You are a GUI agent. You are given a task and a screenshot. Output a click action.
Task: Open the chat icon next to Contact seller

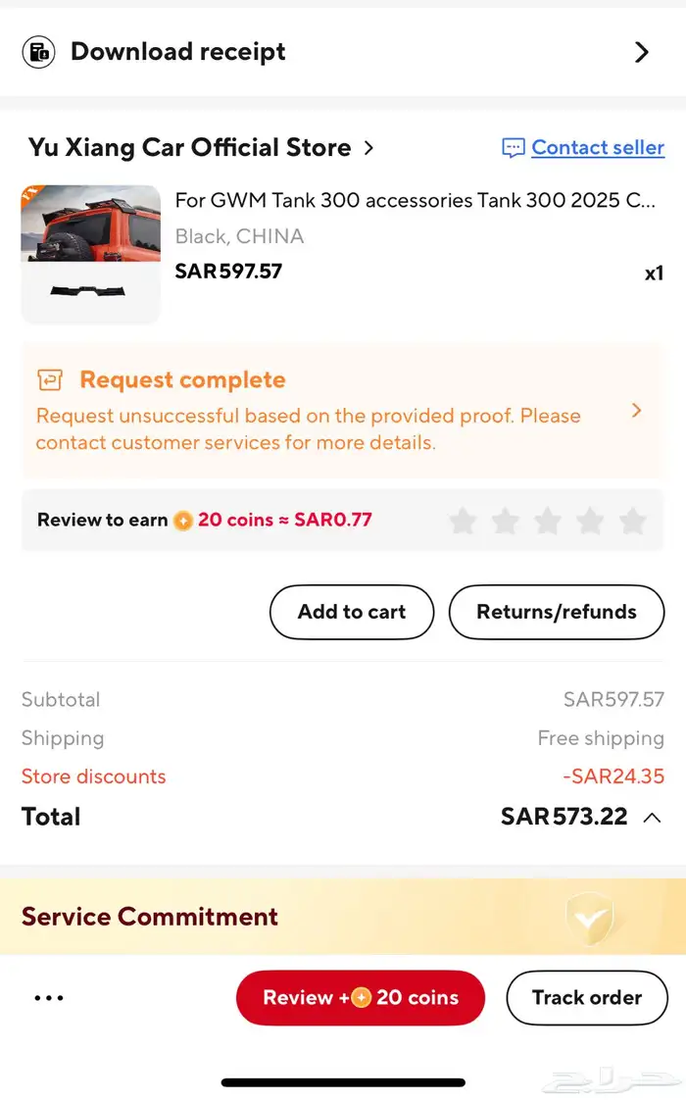(x=513, y=147)
